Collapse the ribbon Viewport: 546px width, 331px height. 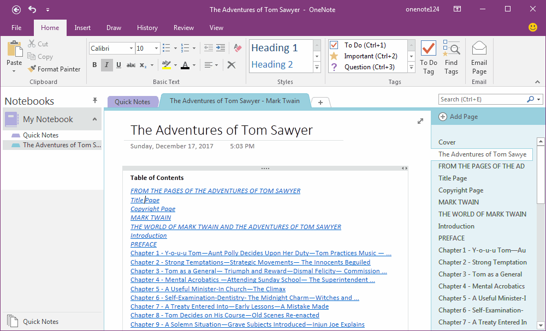(x=538, y=82)
